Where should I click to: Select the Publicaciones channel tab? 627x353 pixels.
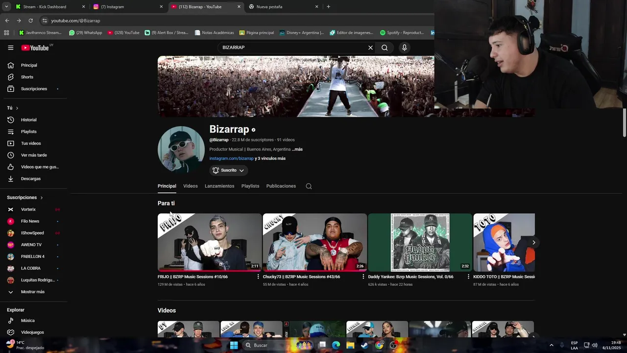click(x=281, y=186)
